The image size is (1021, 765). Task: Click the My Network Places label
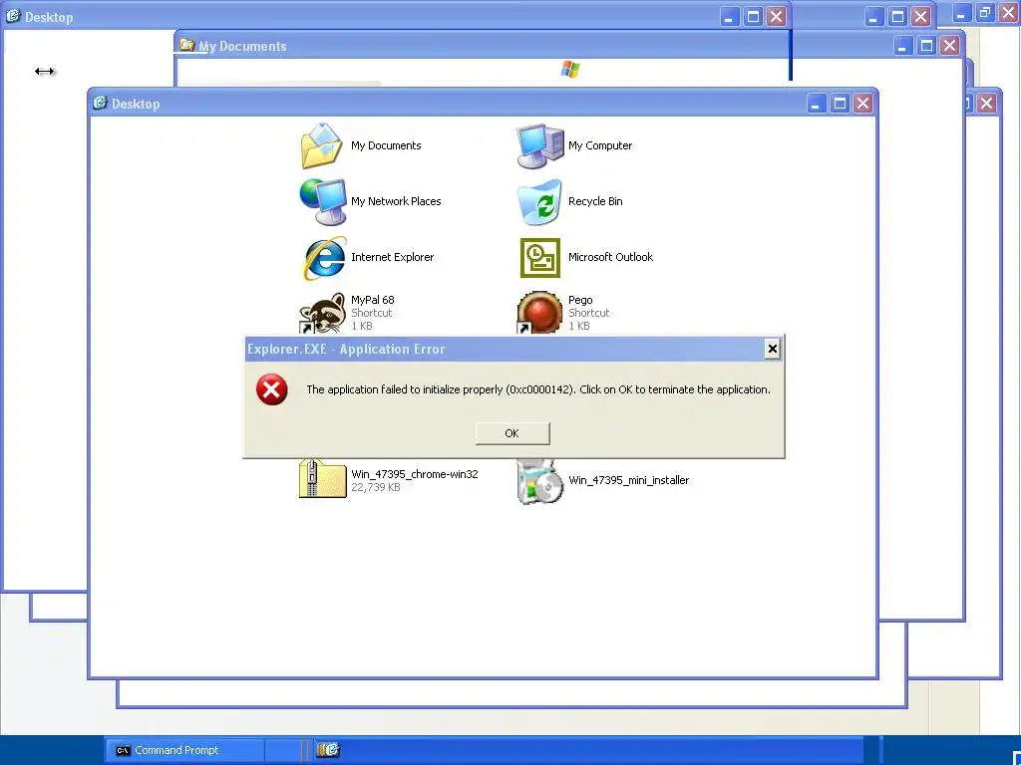click(396, 201)
